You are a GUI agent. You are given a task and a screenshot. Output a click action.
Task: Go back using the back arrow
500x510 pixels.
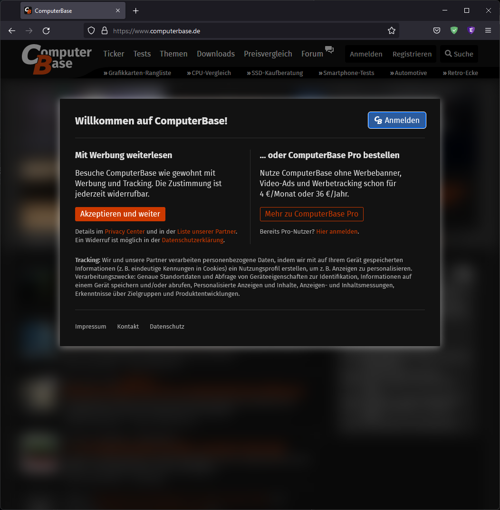coord(11,30)
